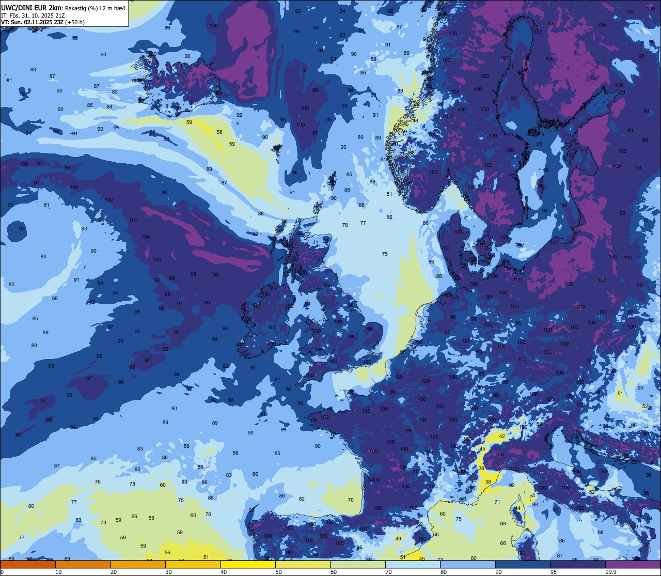Click the title text UWC/DINI EUR 2km

tap(31, 8)
